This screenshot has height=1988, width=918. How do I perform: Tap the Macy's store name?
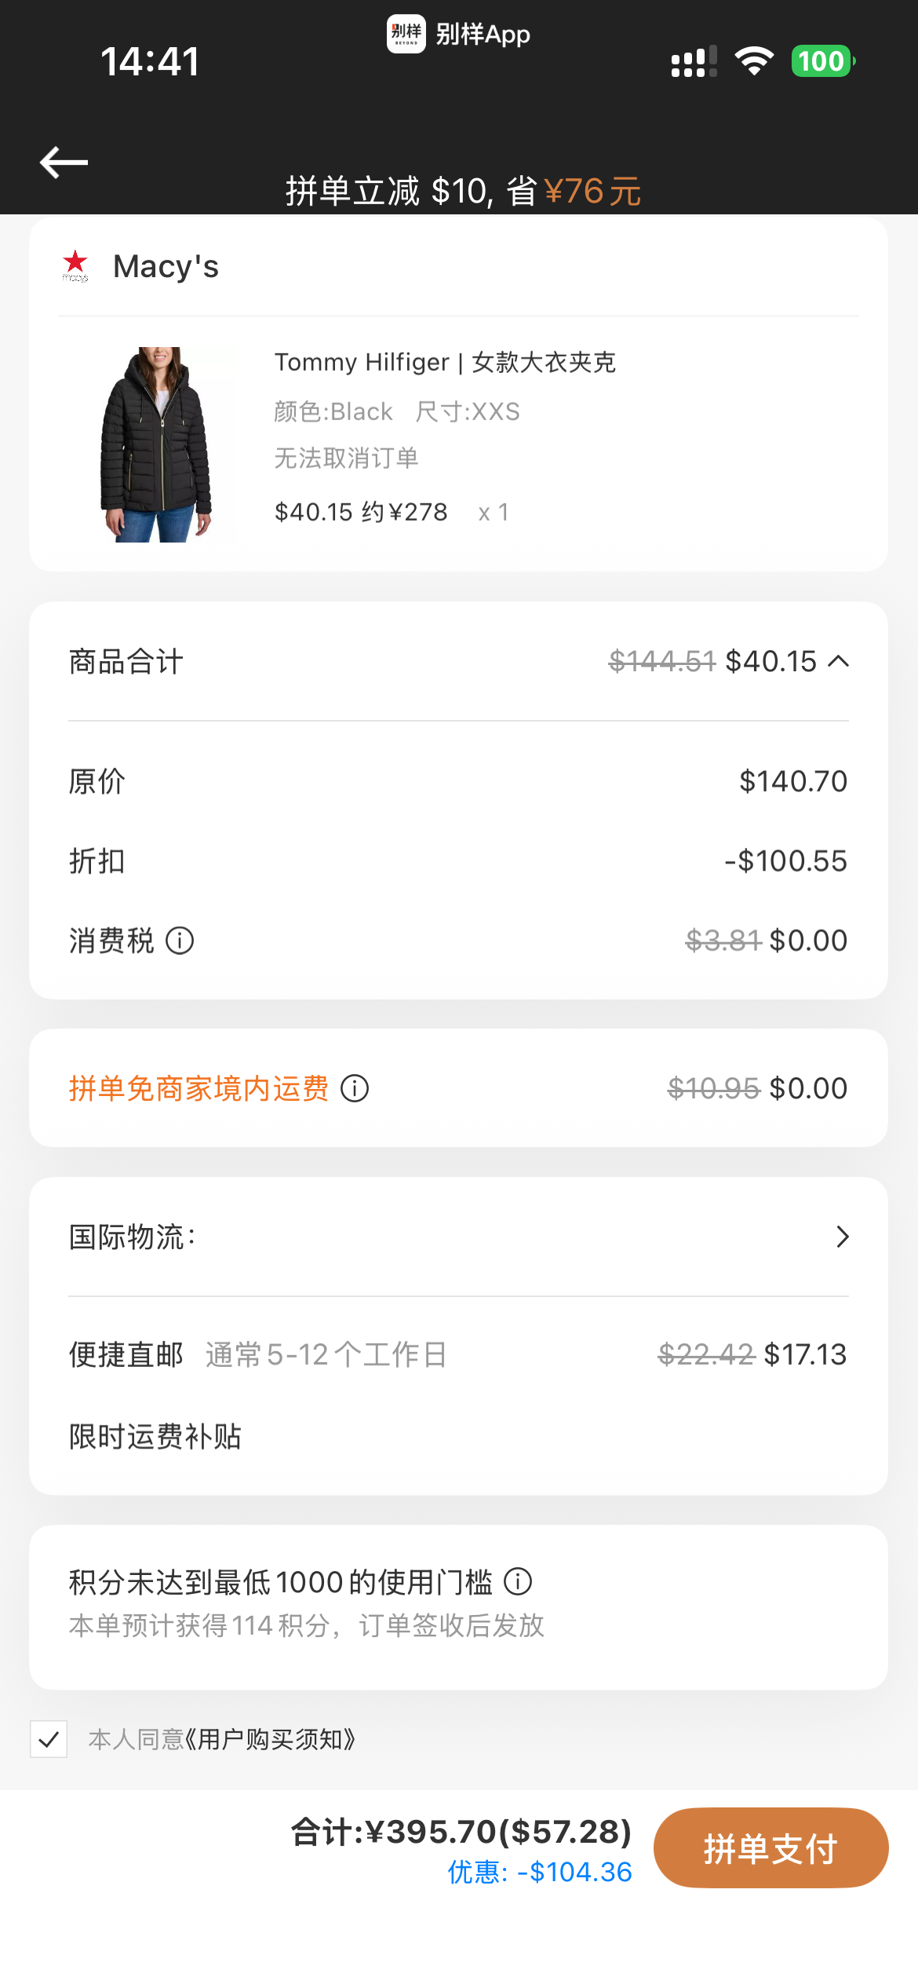pyautogui.click(x=166, y=267)
